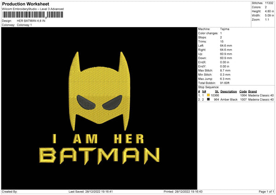Click the Width value 5.09 in

pos(269,16)
